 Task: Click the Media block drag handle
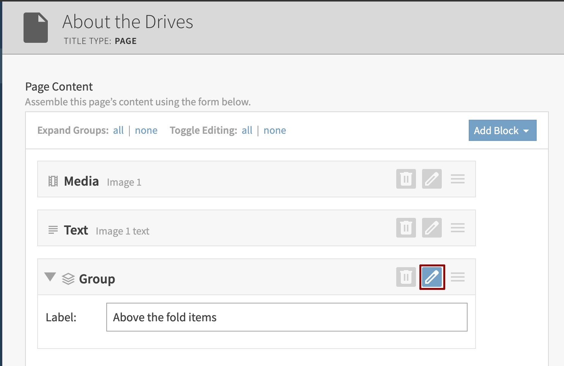click(x=457, y=179)
